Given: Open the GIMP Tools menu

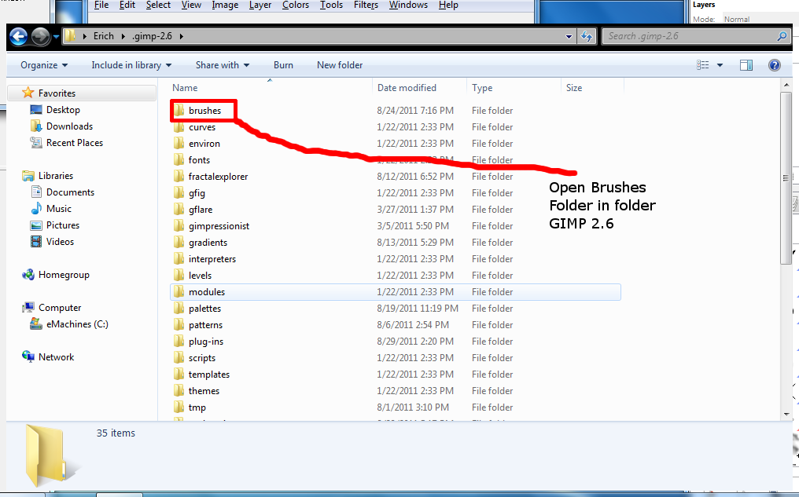Looking at the screenshot, I should point(331,5).
